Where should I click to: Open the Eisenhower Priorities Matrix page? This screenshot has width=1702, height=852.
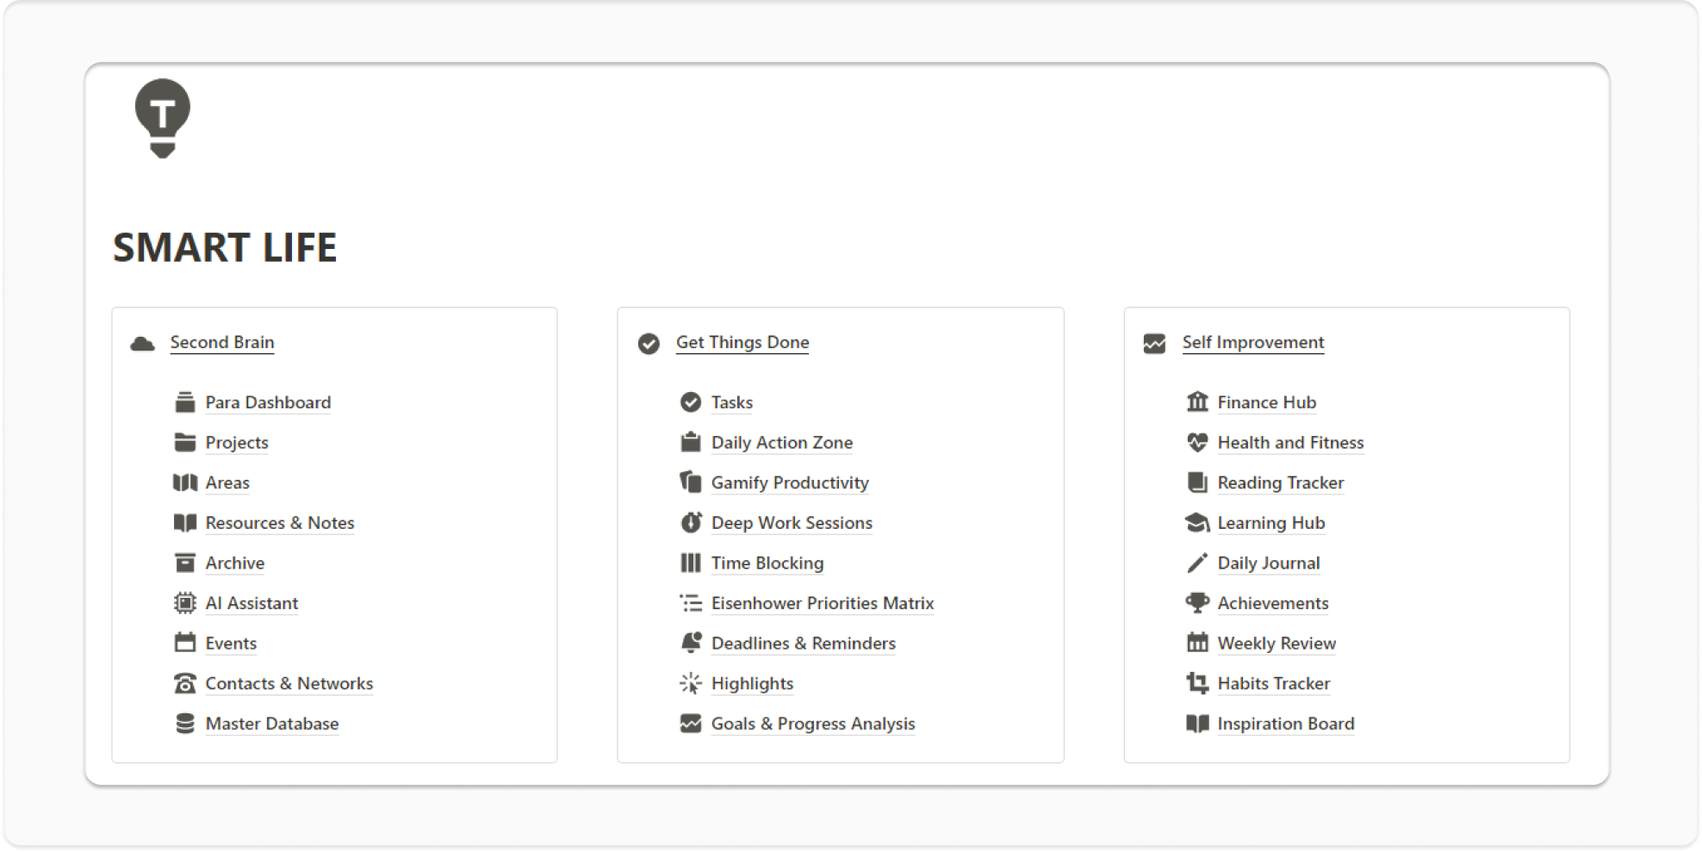823,603
